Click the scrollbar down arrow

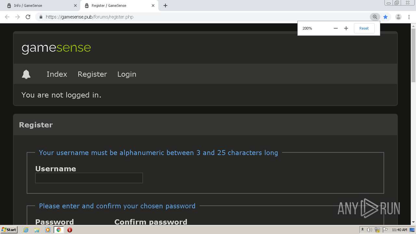[413, 222]
